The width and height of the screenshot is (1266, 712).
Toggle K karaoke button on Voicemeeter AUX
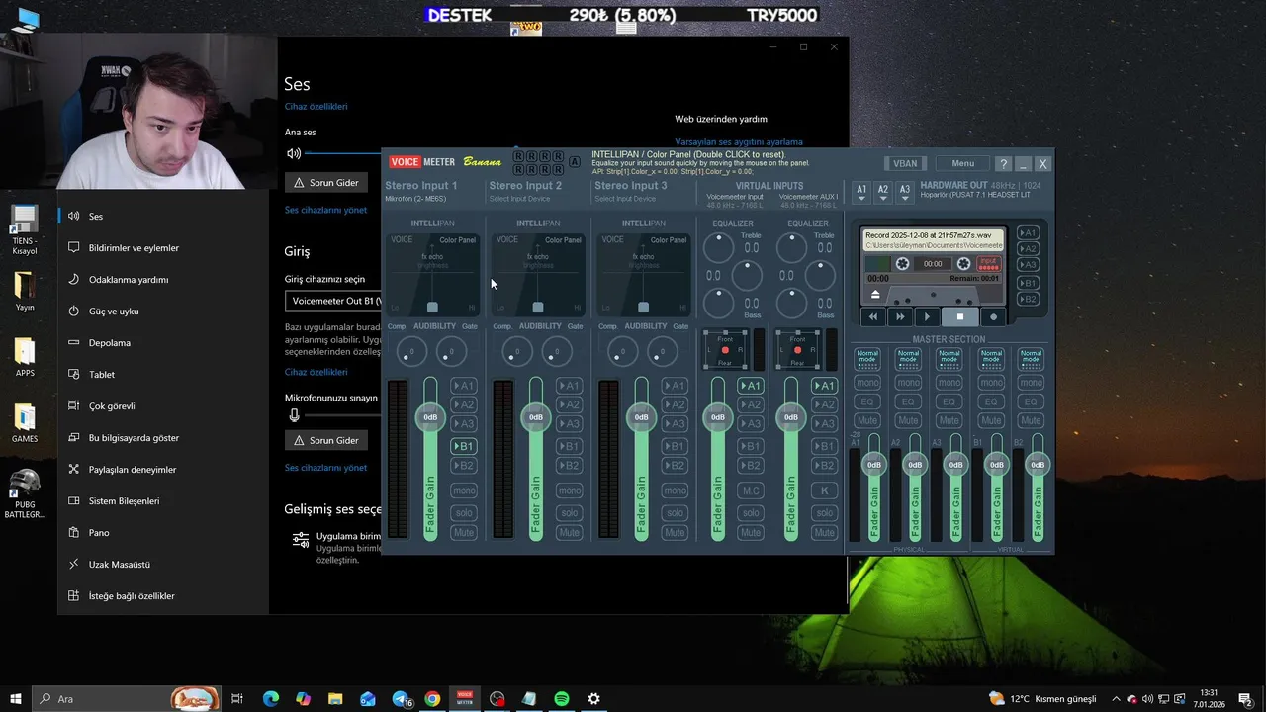click(824, 490)
